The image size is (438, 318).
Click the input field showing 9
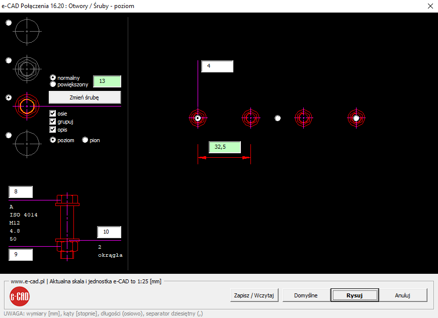click(21, 254)
